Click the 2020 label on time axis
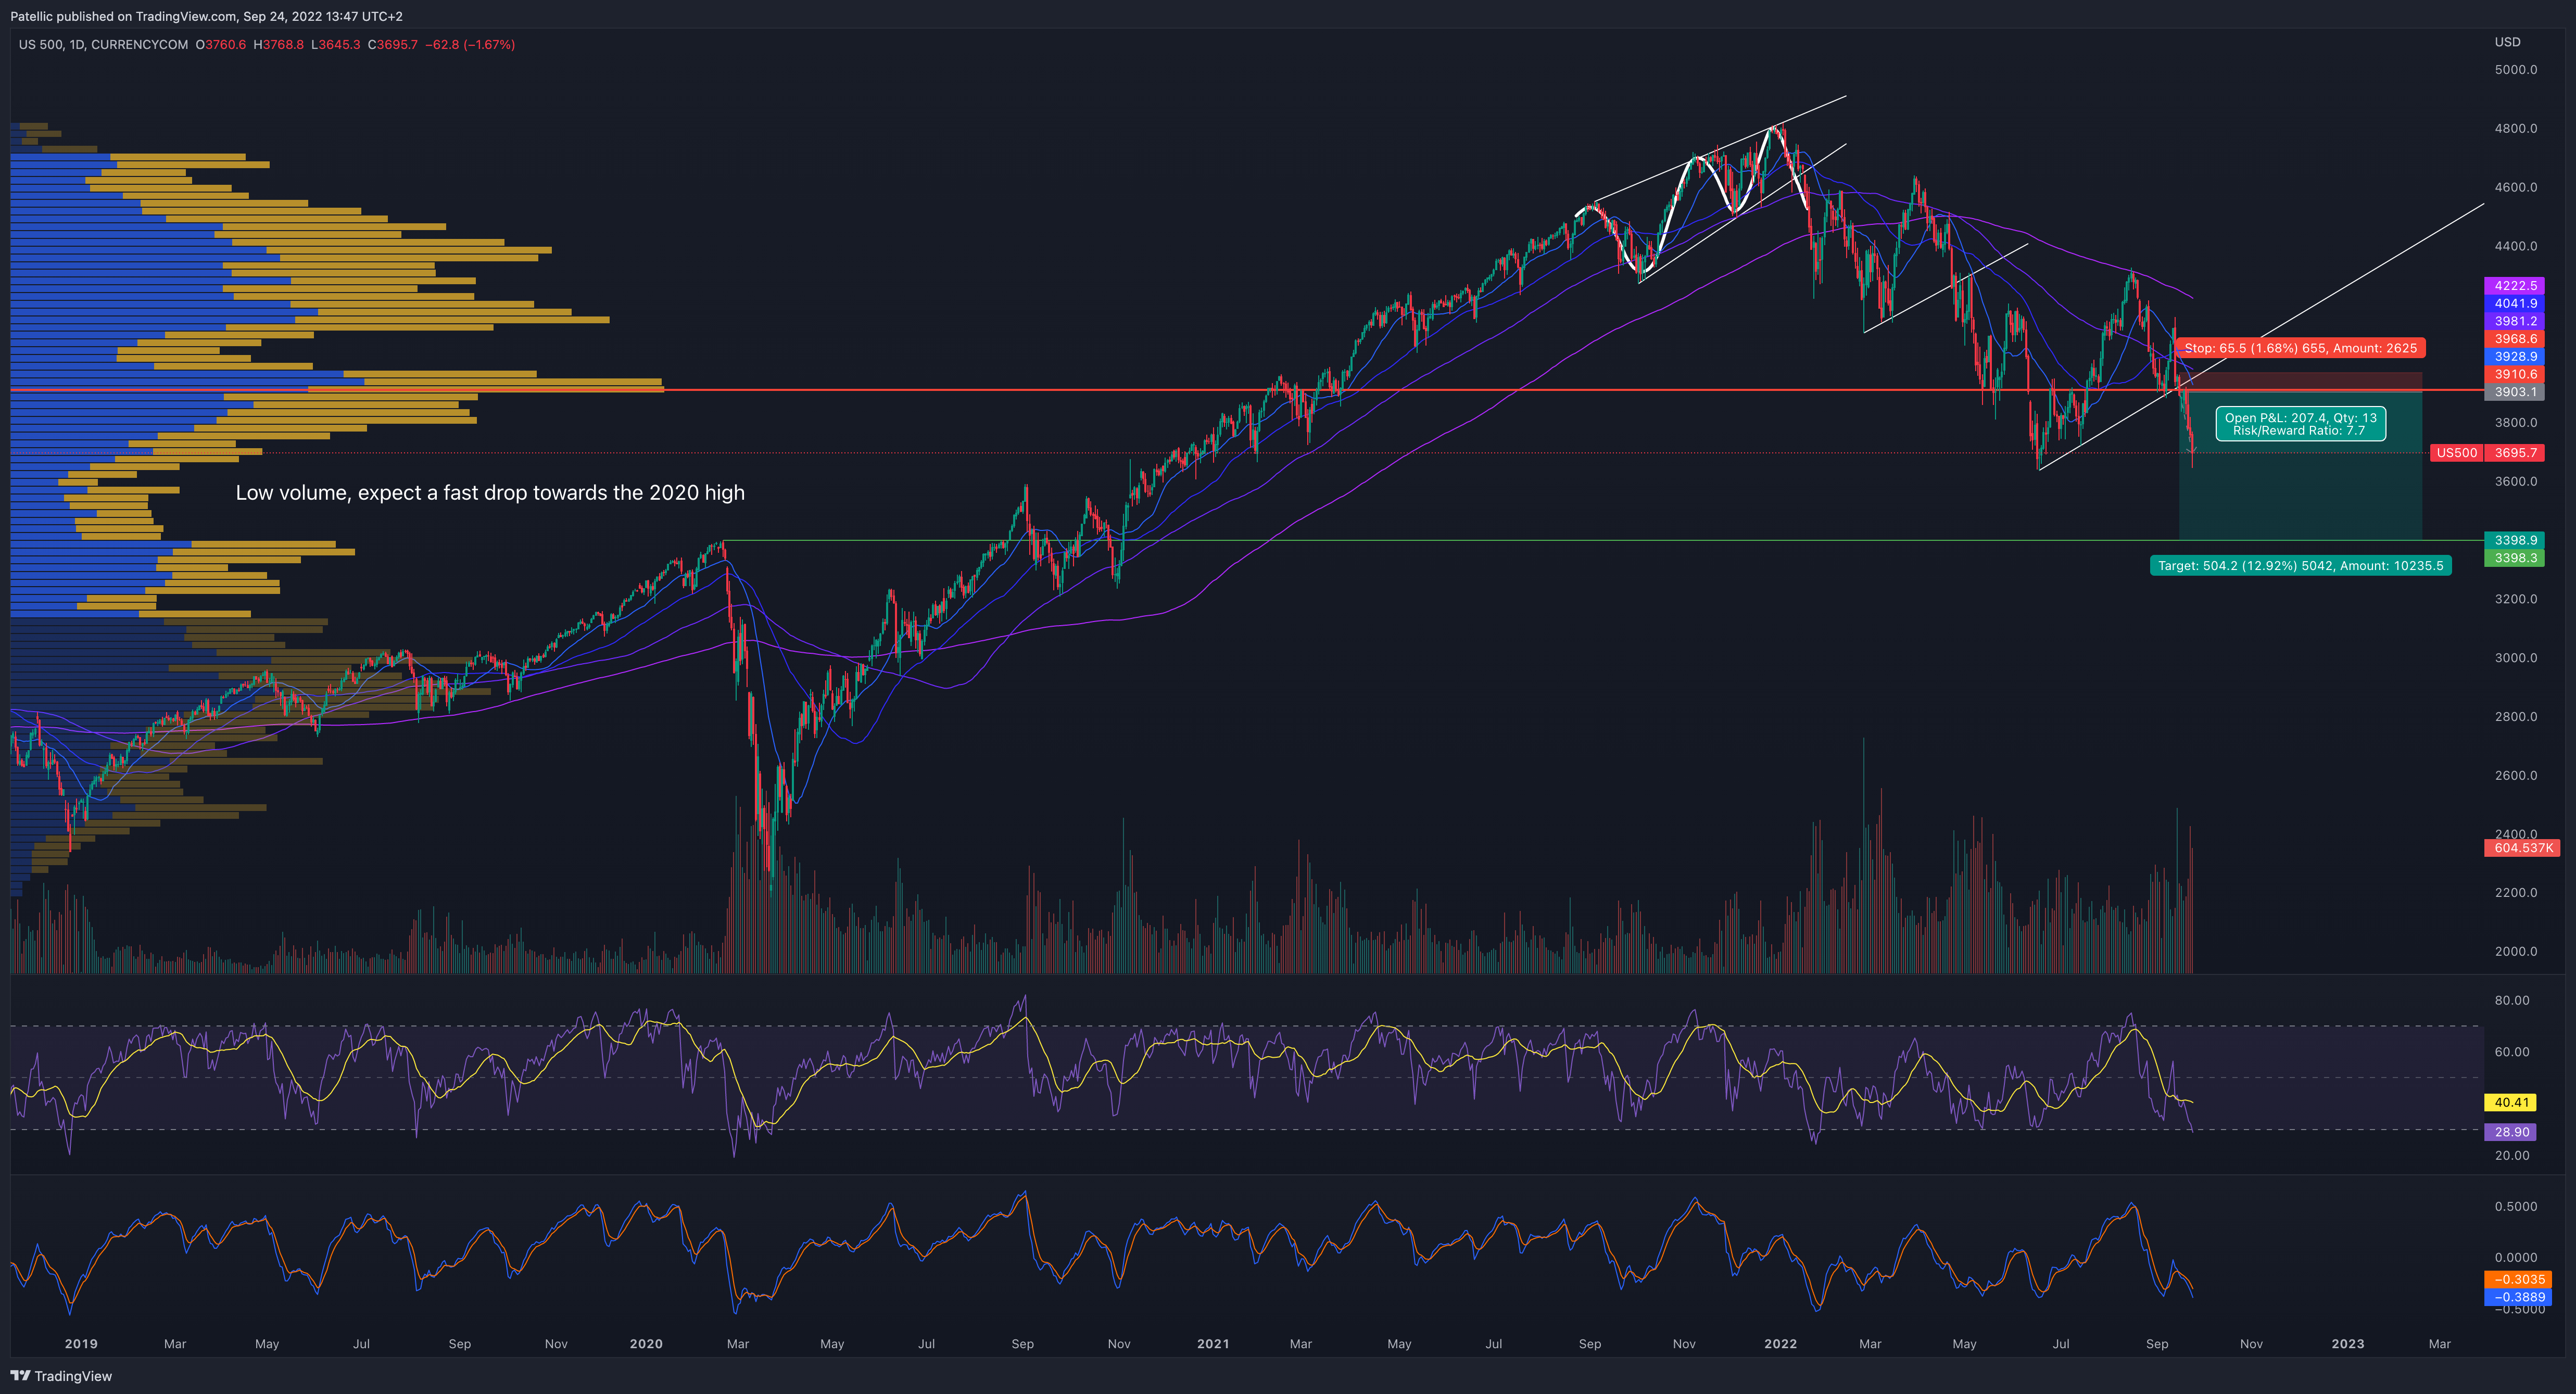The height and width of the screenshot is (1394, 2576). point(646,1344)
